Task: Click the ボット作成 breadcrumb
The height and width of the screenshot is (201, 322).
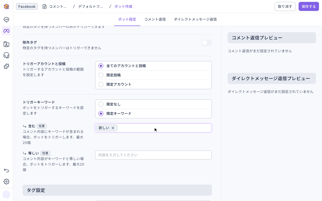Action: [123, 7]
